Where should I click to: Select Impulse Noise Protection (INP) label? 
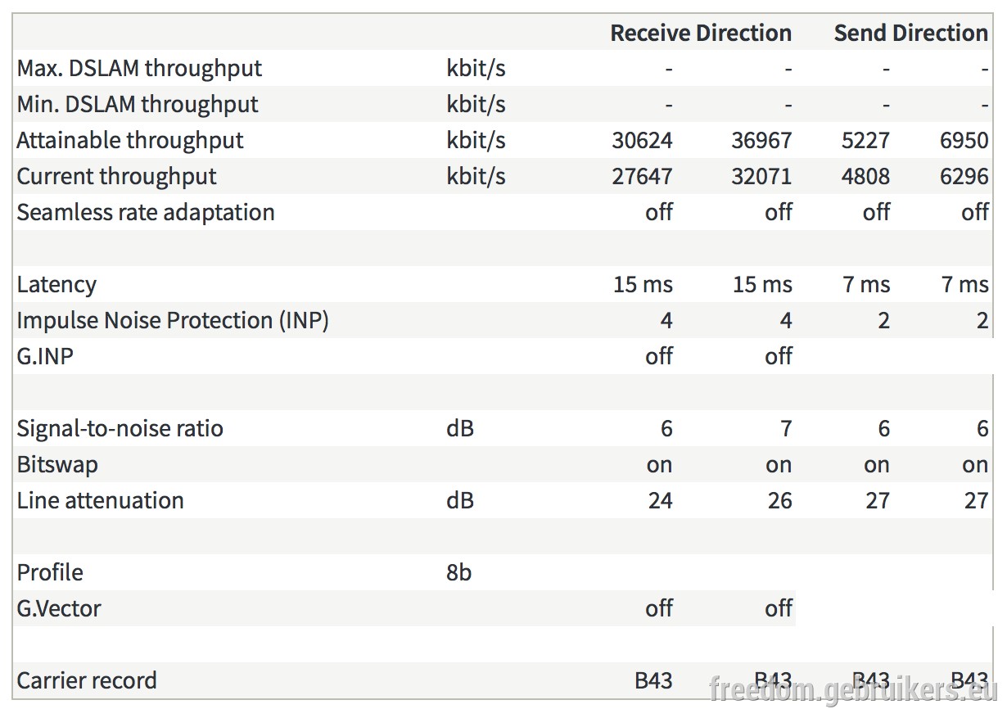pyautogui.click(x=173, y=320)
